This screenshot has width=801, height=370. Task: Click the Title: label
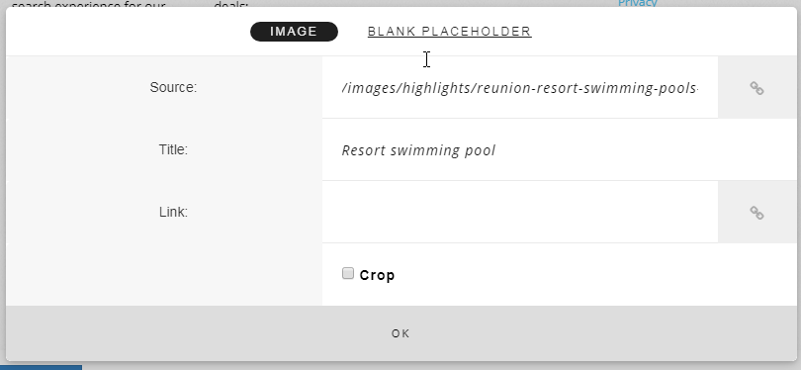pyautogui.click(x=173, y=149)
